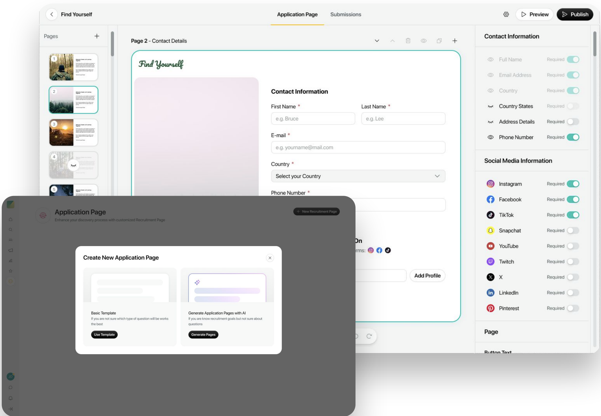Duplicate Page 2 using the copy icon
601x416 pixels.
(x=439, y=41)
